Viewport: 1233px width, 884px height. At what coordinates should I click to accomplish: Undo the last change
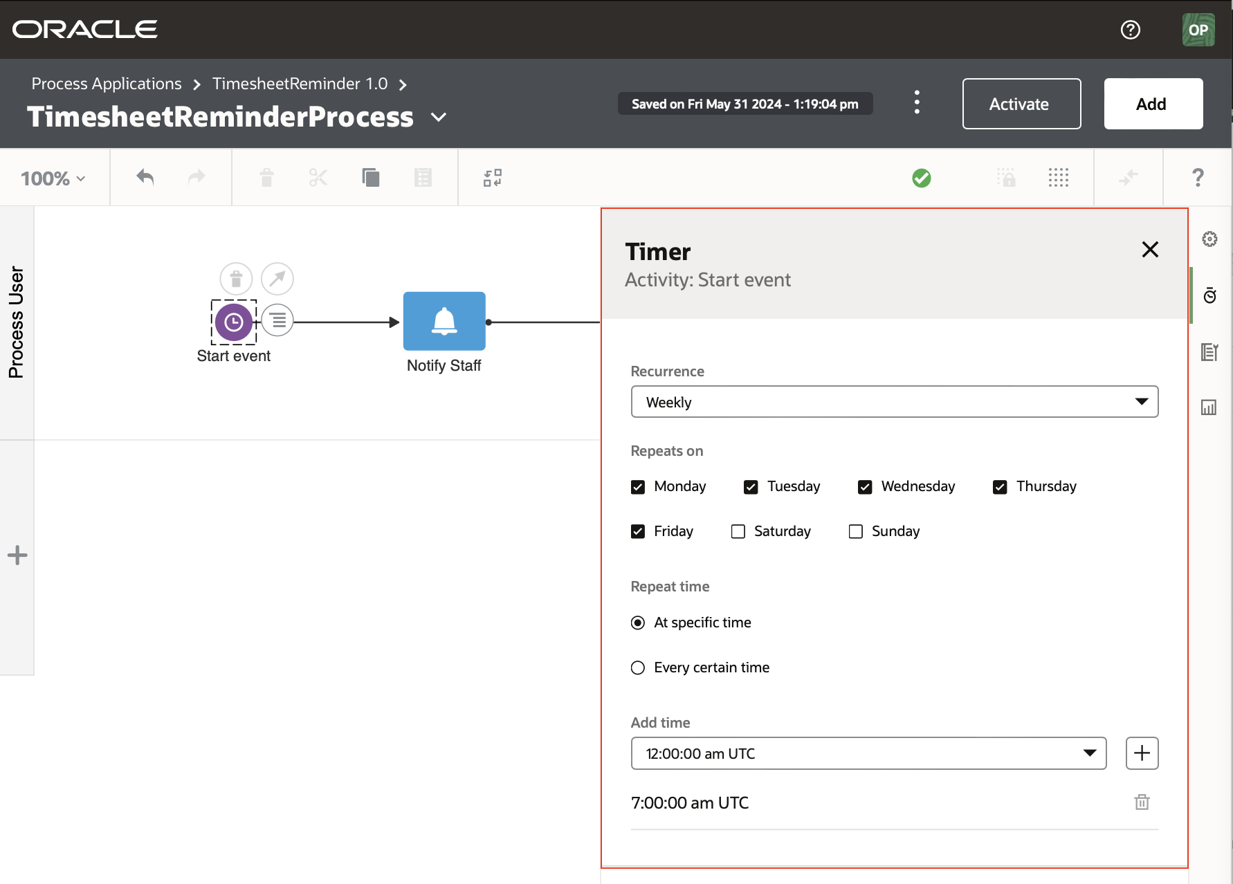pos(145,178)
